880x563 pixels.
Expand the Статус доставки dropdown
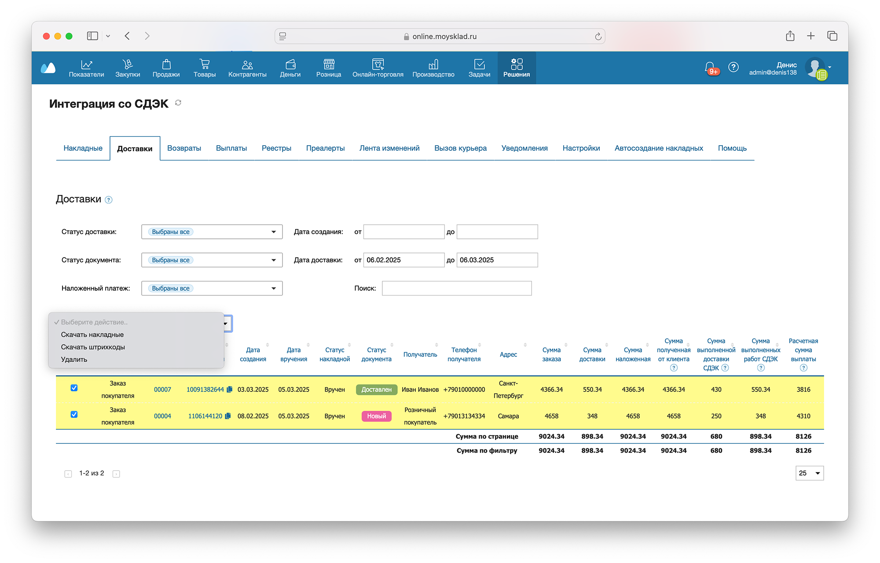pos(273,232)
